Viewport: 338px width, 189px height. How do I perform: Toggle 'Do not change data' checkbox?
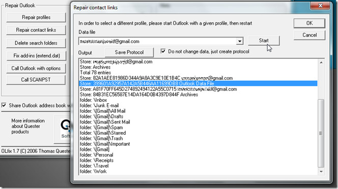pos(163,51)
